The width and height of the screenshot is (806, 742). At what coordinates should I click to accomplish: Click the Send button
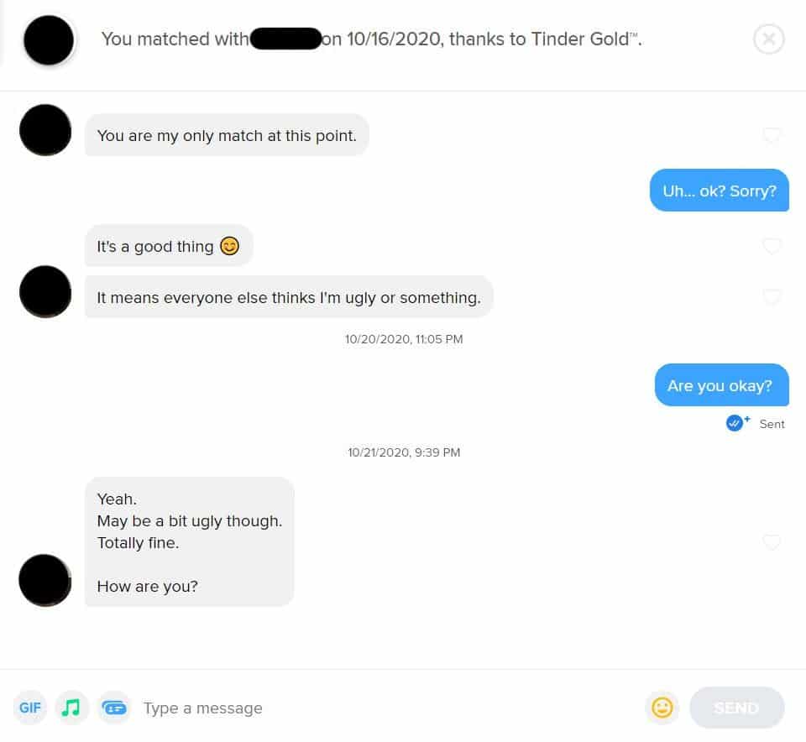pyautogui.click(x=736, y=708)
